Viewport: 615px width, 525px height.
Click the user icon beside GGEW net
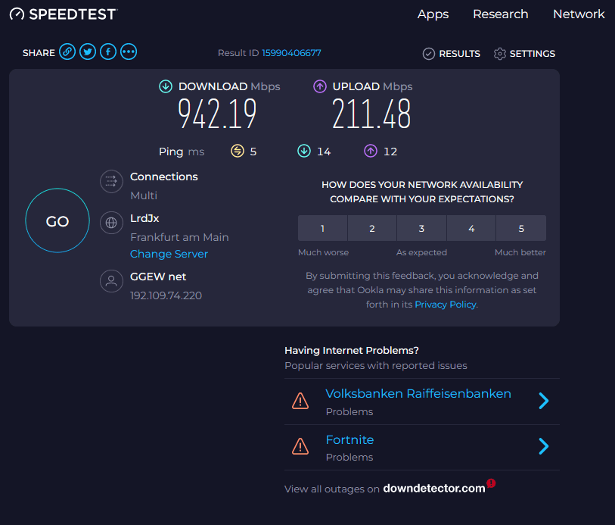point(111,281)
